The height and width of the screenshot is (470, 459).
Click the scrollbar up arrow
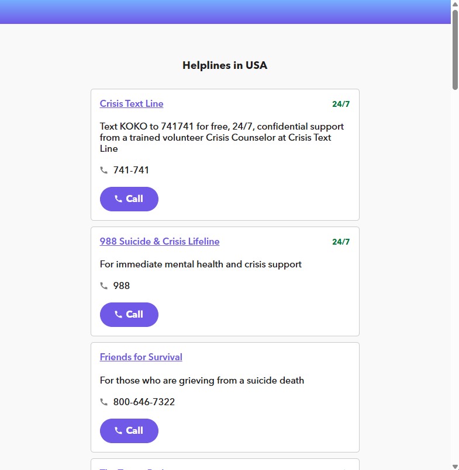[455, 4]
